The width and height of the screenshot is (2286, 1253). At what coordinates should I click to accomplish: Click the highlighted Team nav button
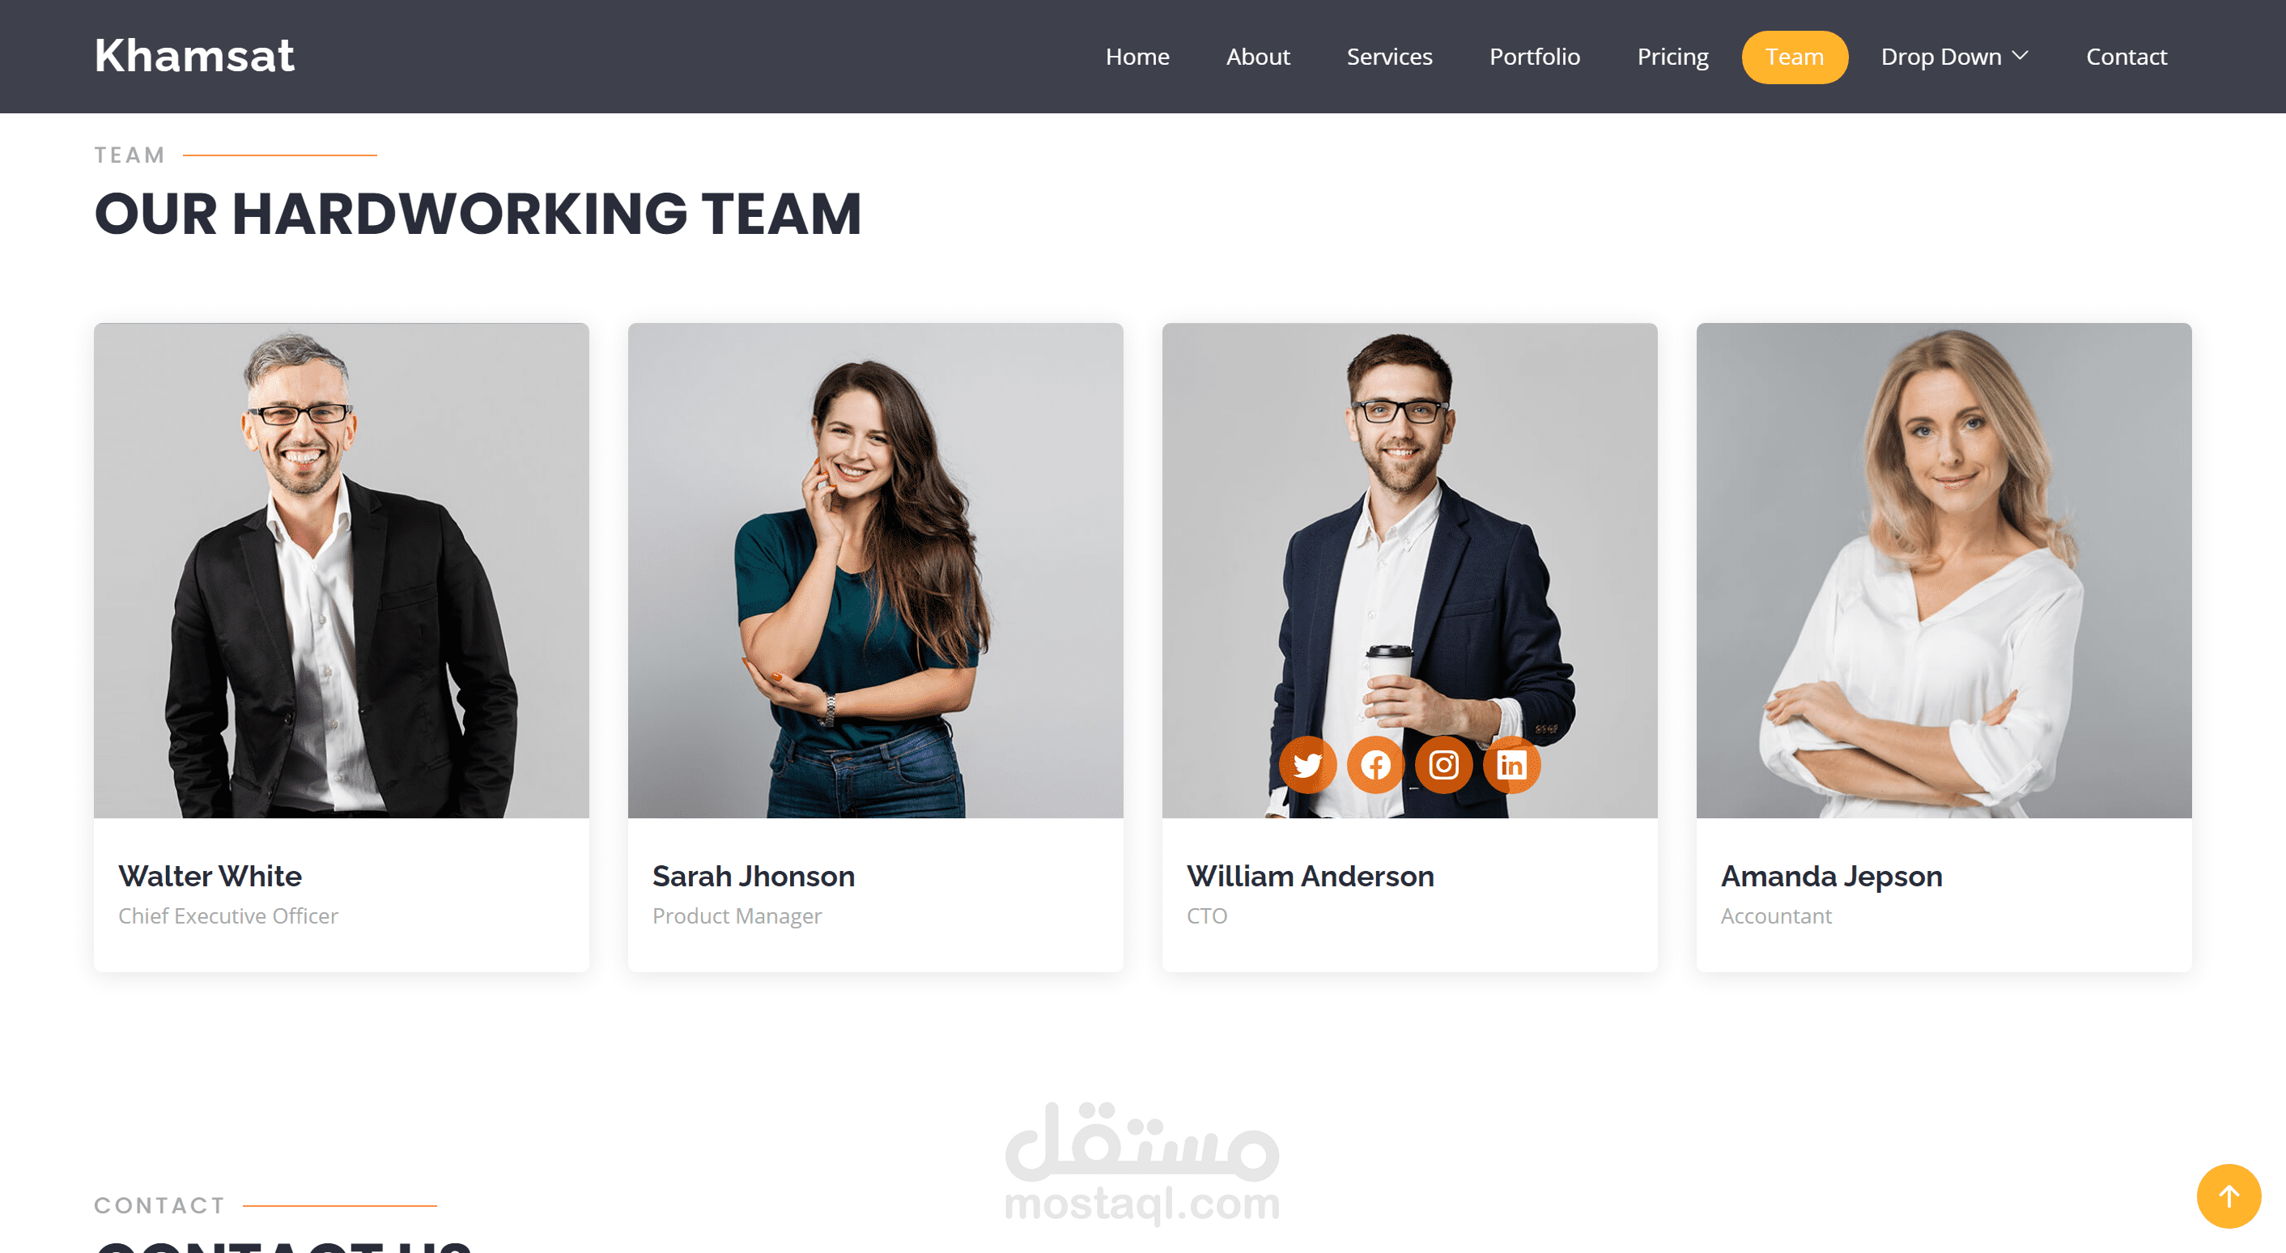[1795, 57]
